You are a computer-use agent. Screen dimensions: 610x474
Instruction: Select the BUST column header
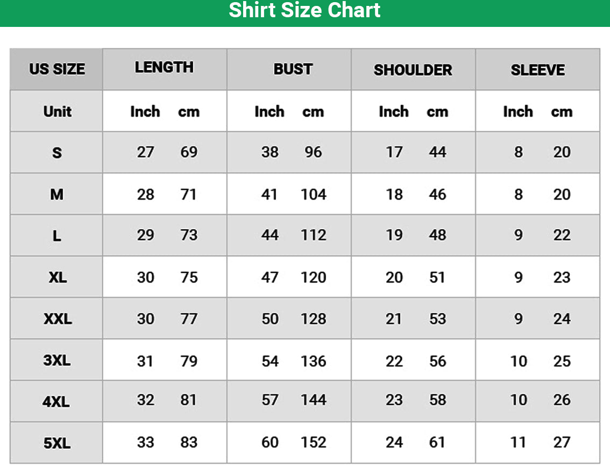click(293, 69)
